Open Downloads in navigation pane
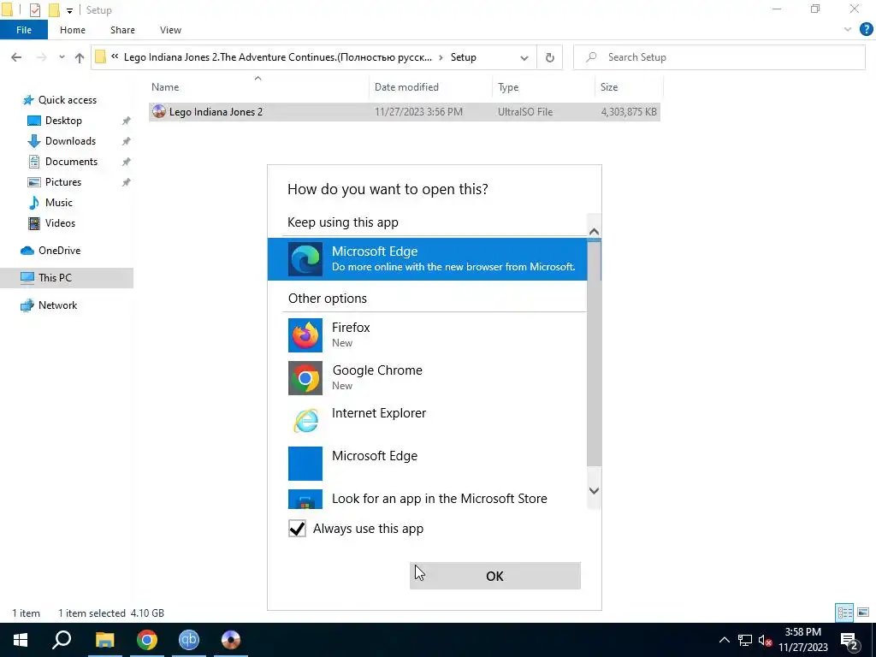This screenshot has width=876, height=657. [70, 141]
